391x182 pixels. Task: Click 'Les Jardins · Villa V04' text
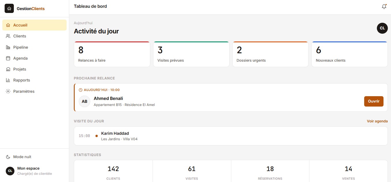119,139
